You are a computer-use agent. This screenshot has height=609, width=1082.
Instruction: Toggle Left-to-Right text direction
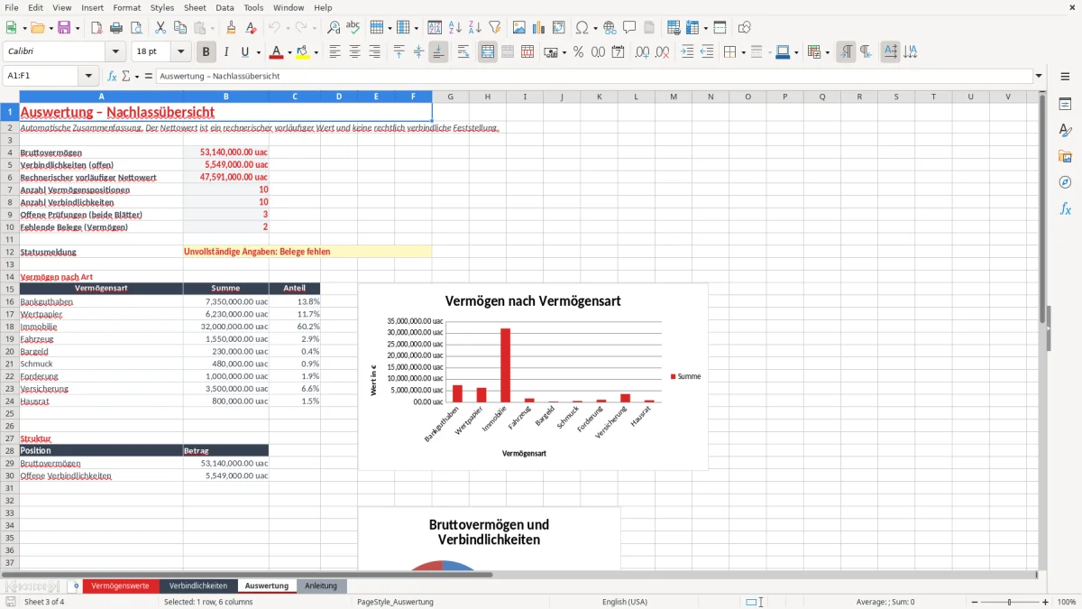(x=846, y=52)
